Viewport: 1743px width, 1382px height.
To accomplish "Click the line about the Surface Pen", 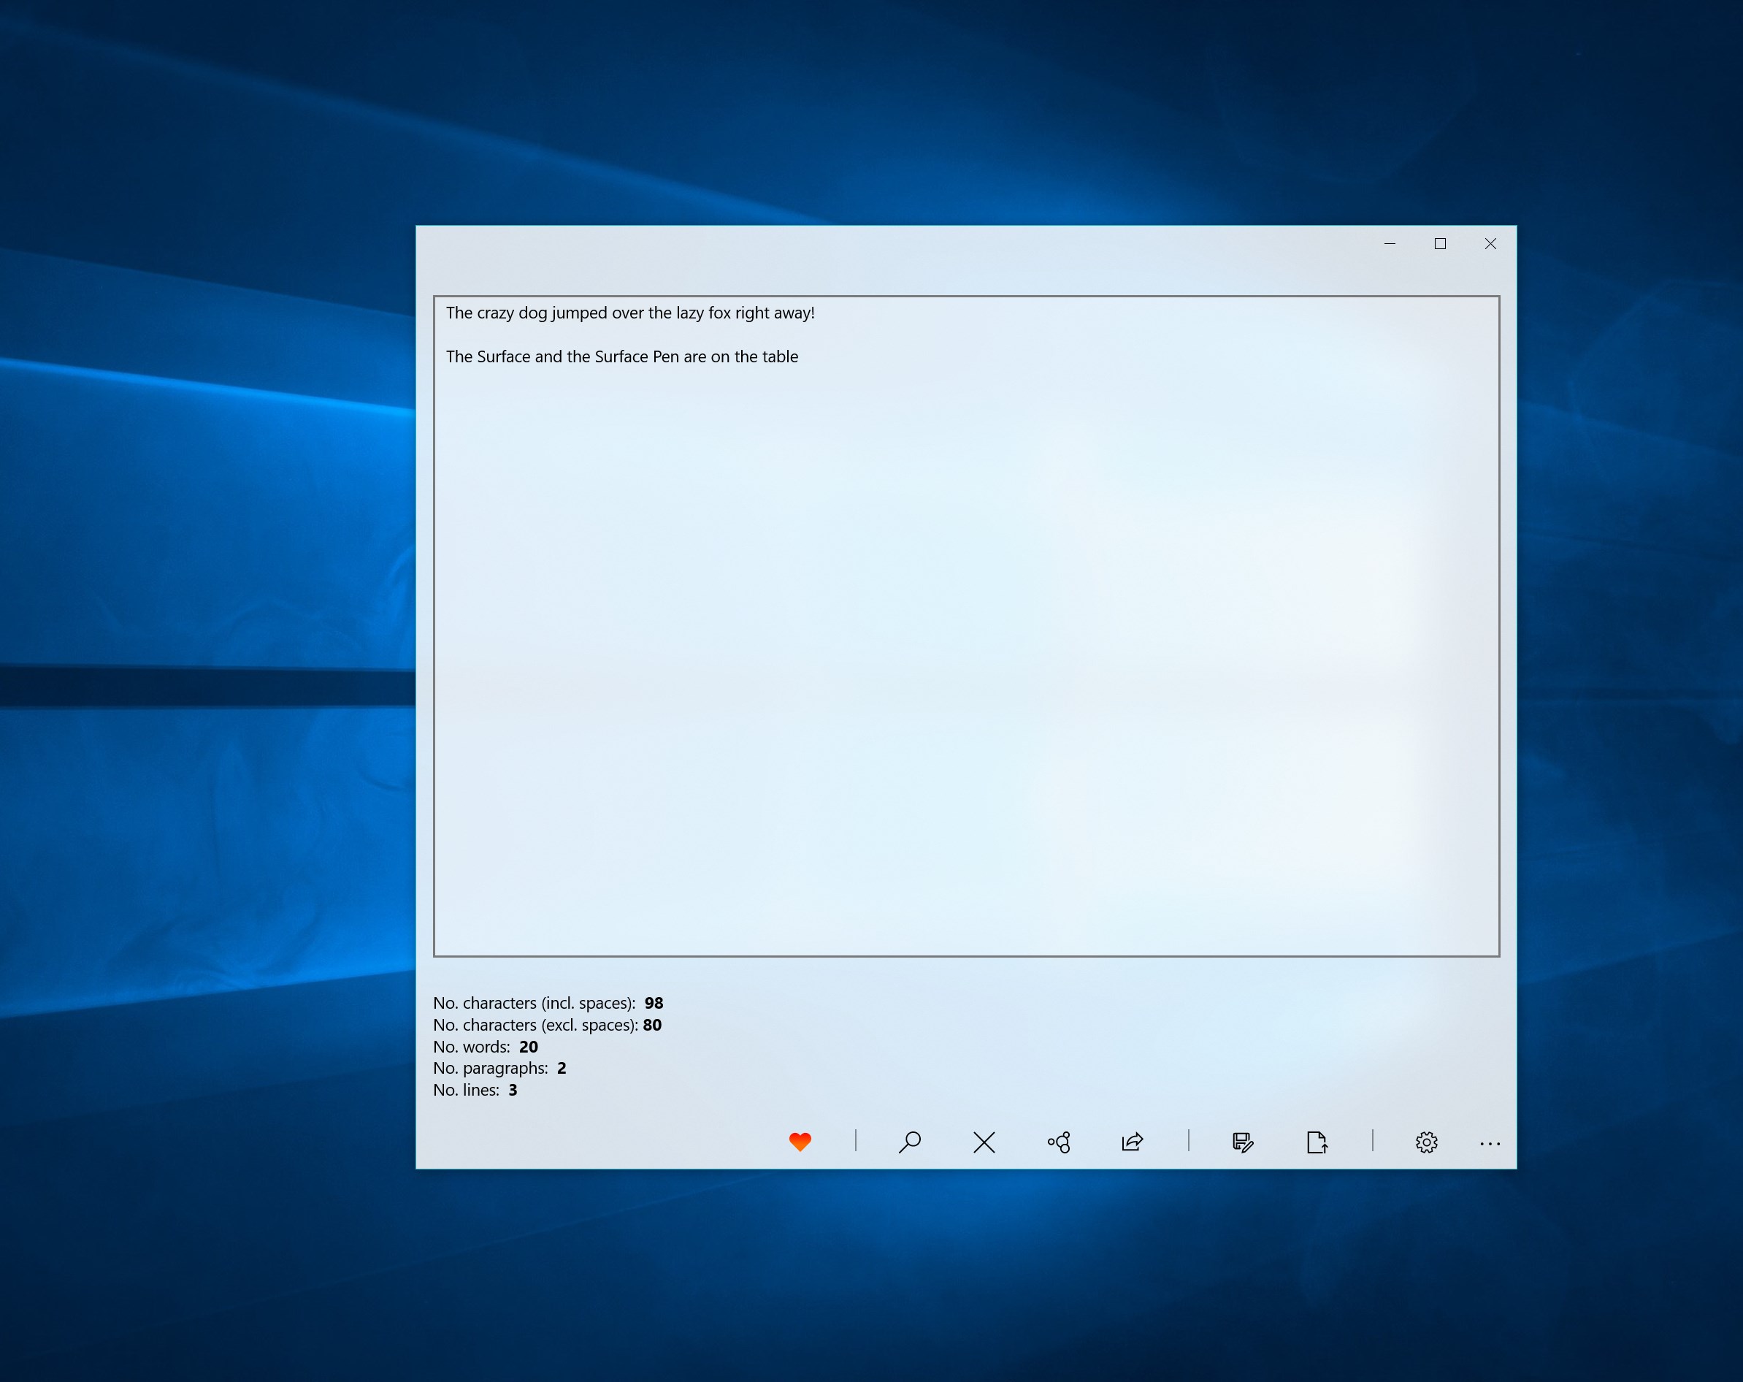I will 621,356.
